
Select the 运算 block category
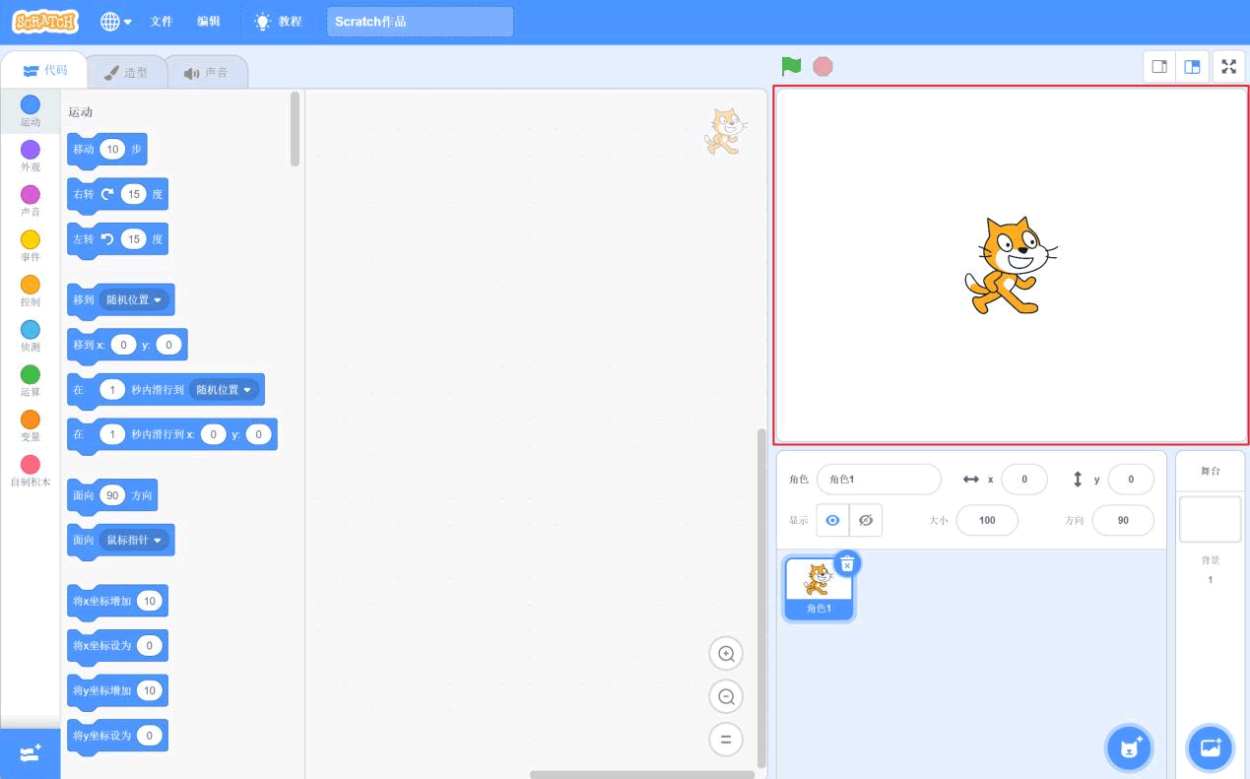(x=31, y=381)
